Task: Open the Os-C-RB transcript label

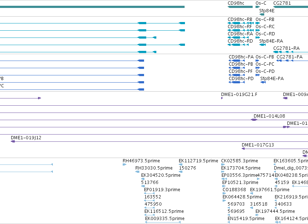Action: [265, 19]
